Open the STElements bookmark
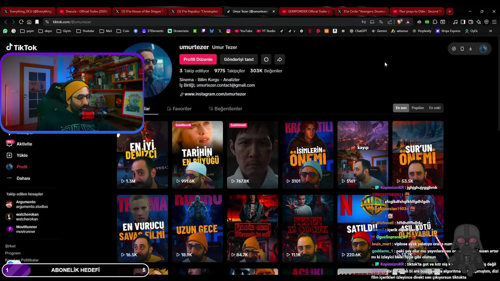 point(153,31)
